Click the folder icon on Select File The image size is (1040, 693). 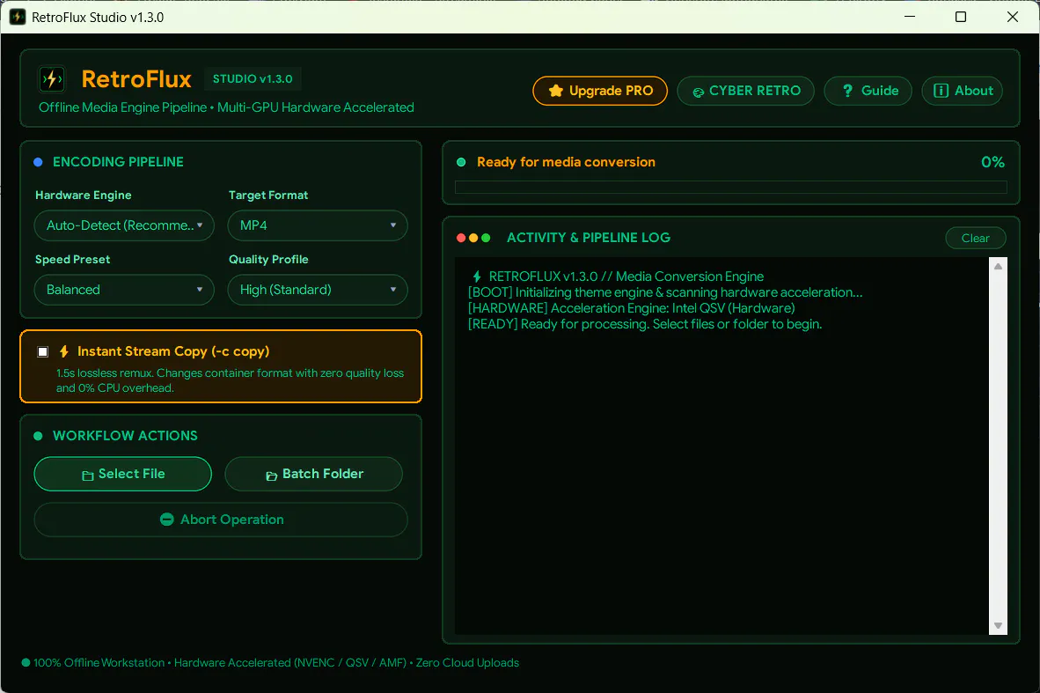point(88,476)
